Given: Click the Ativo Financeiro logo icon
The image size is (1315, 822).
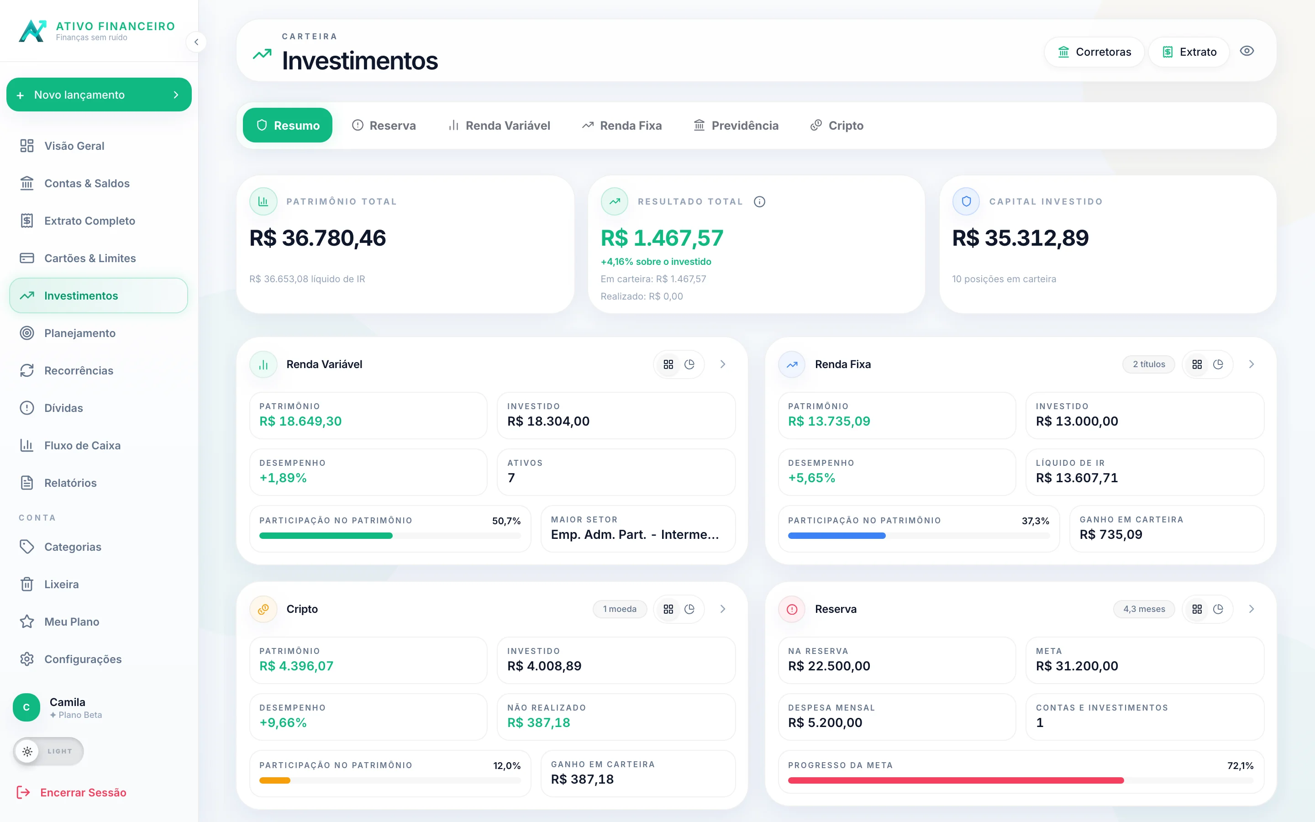Looking at the screenshot, I should point(32,31).
